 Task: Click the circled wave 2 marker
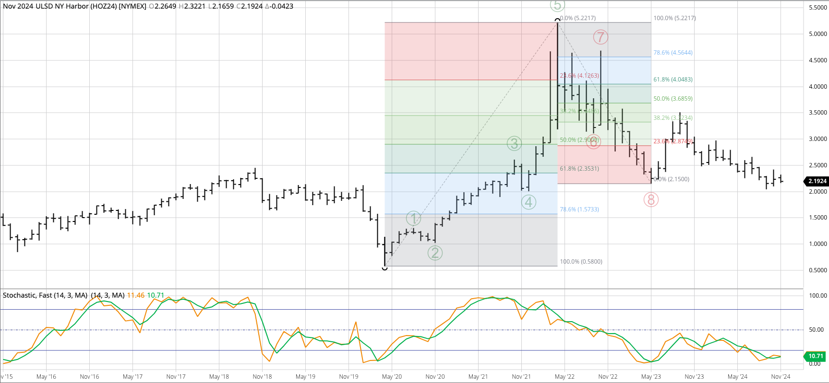tap(435, 253)
